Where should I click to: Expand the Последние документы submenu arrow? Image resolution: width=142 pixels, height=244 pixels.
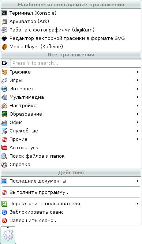(138, 181)
